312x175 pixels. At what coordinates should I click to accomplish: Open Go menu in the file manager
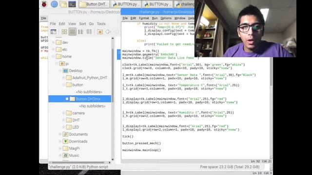(91, 24)
